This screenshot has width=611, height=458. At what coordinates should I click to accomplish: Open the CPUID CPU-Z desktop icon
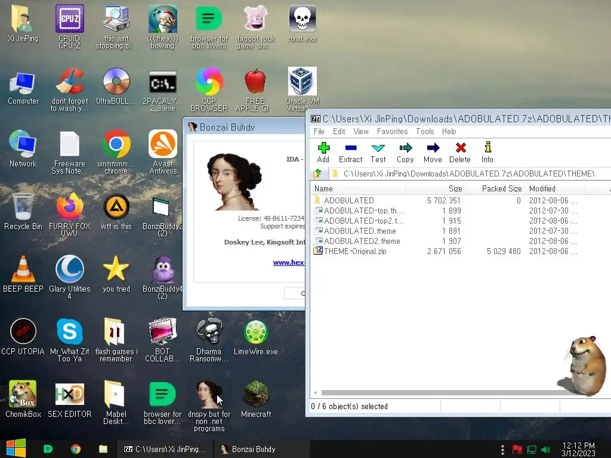69,26
